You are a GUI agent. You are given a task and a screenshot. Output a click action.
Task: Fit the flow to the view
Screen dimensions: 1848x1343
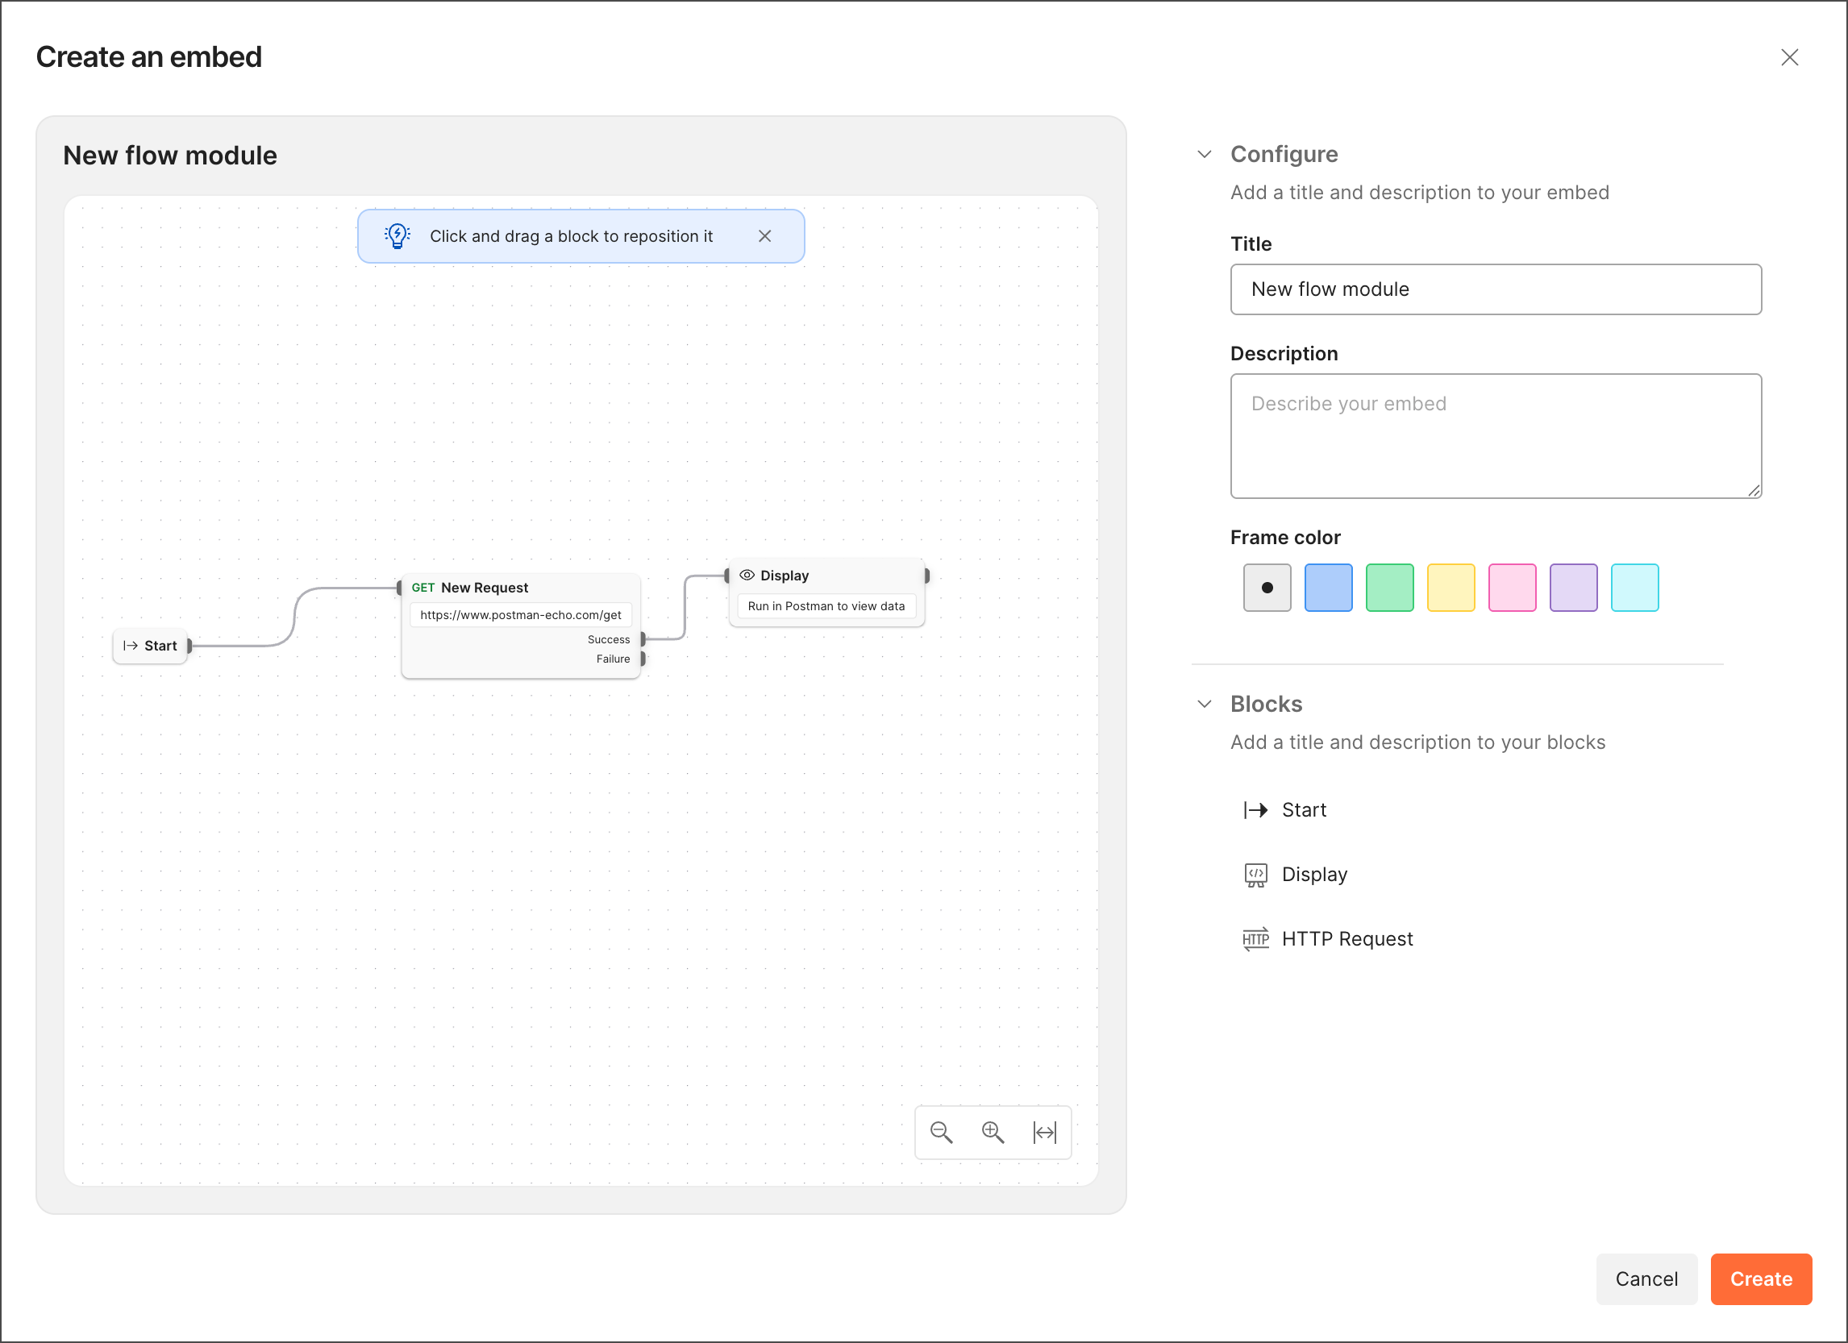pos(1046,1132)
